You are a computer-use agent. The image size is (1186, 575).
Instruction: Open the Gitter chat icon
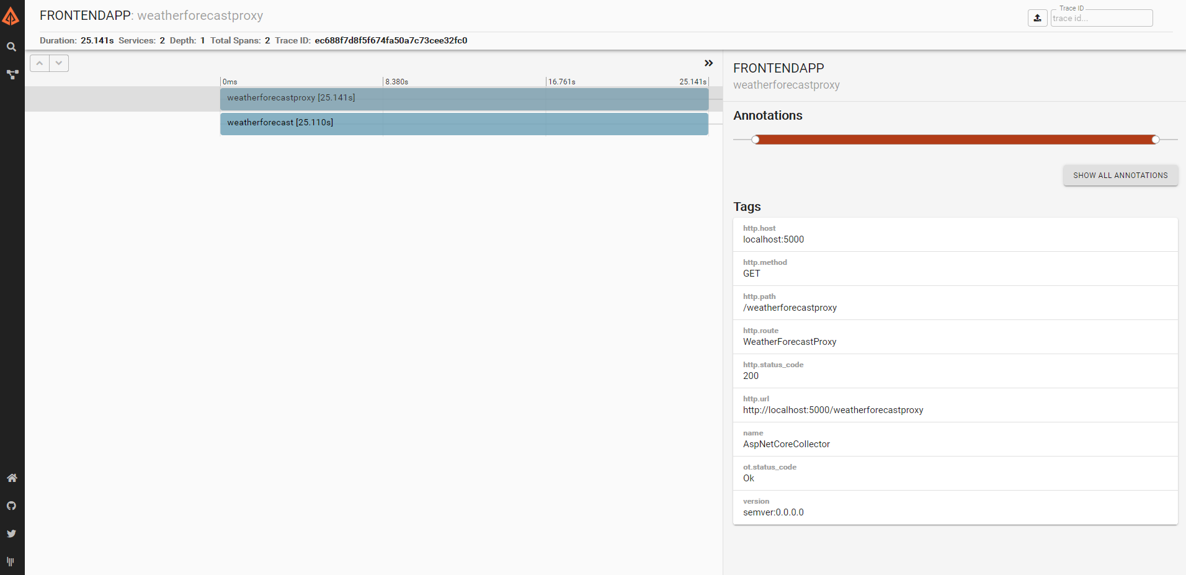(11, 561)
